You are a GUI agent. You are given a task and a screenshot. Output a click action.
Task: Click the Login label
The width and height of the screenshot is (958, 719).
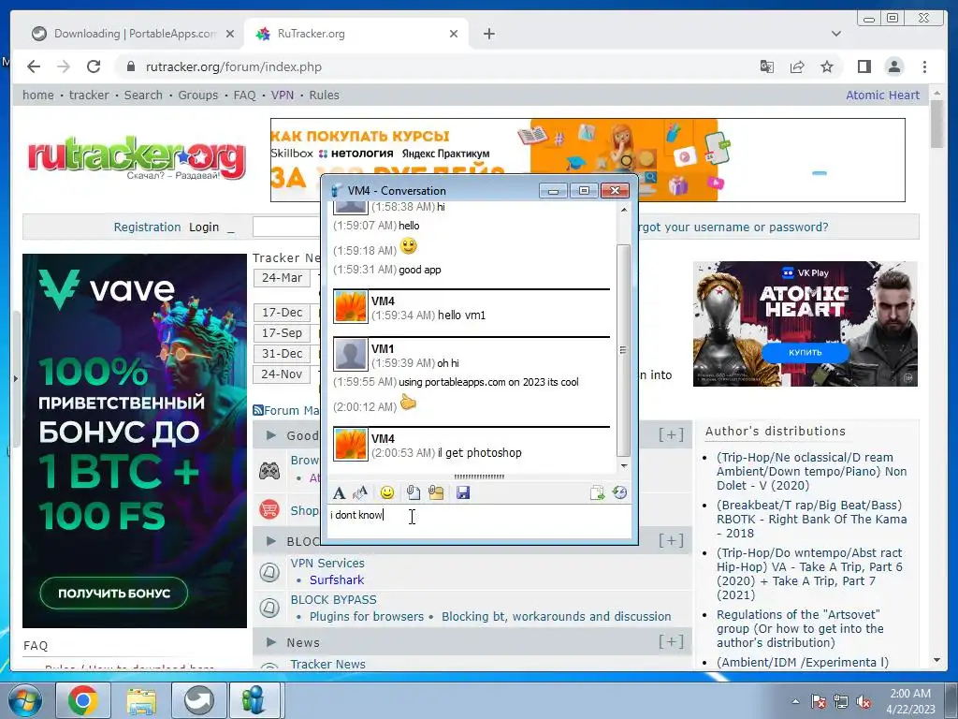coord(203,227)
